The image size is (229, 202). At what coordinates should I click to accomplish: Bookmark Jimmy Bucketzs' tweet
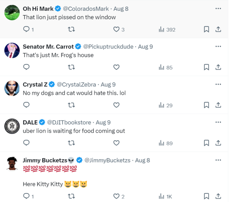pyautogui.click(x=206, y=196)
